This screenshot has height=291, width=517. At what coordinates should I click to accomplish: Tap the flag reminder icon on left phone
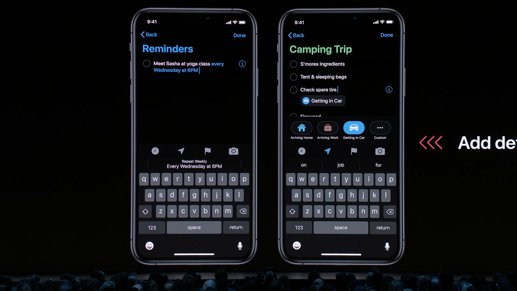(207, 151)
